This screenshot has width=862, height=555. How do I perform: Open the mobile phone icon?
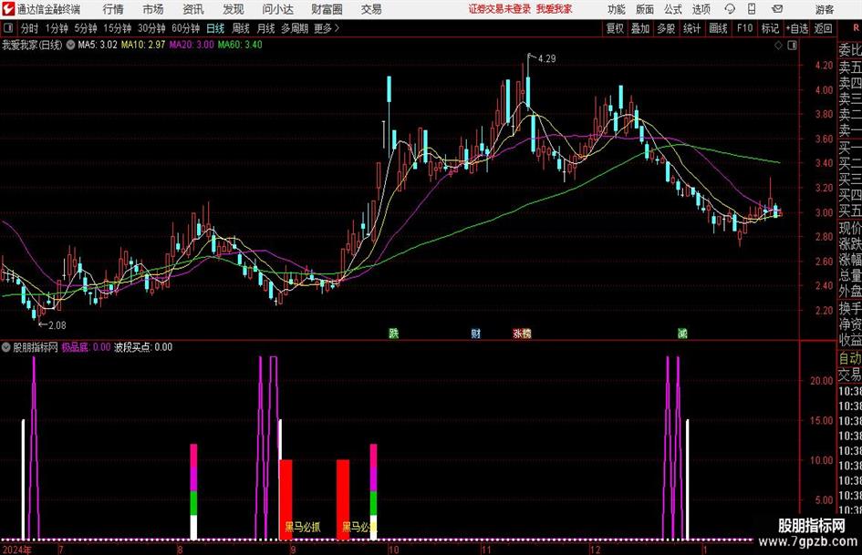[x=752, y=9]
